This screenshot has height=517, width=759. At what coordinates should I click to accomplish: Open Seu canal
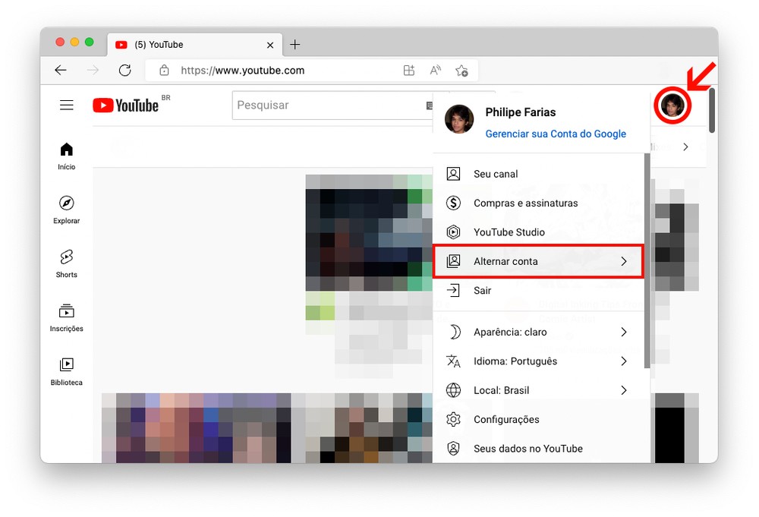(x=538, y=174)
